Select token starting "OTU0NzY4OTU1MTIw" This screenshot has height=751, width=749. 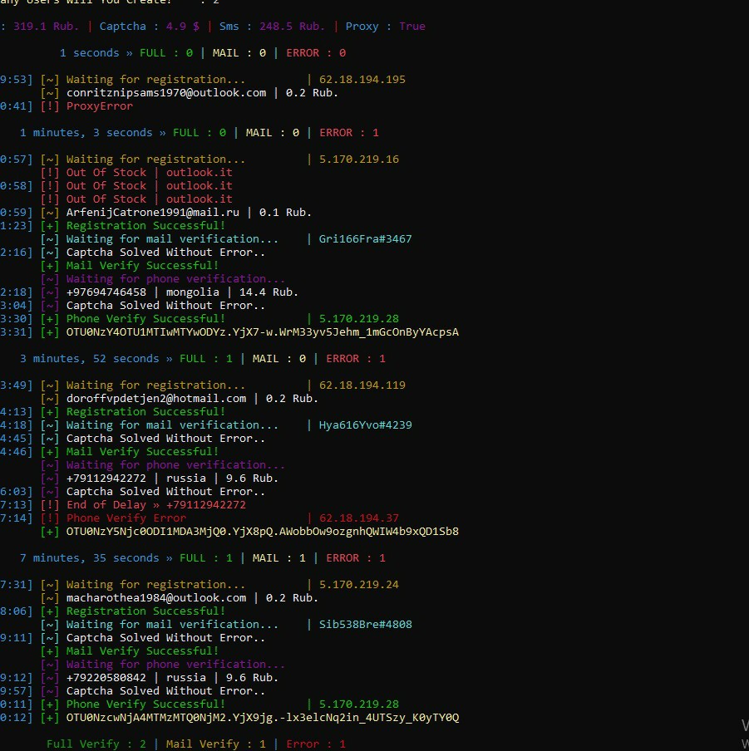263,332
